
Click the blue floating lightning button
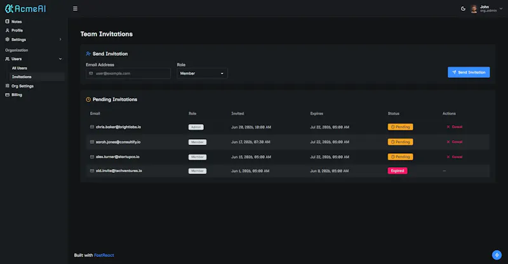(x=497, y=255)
